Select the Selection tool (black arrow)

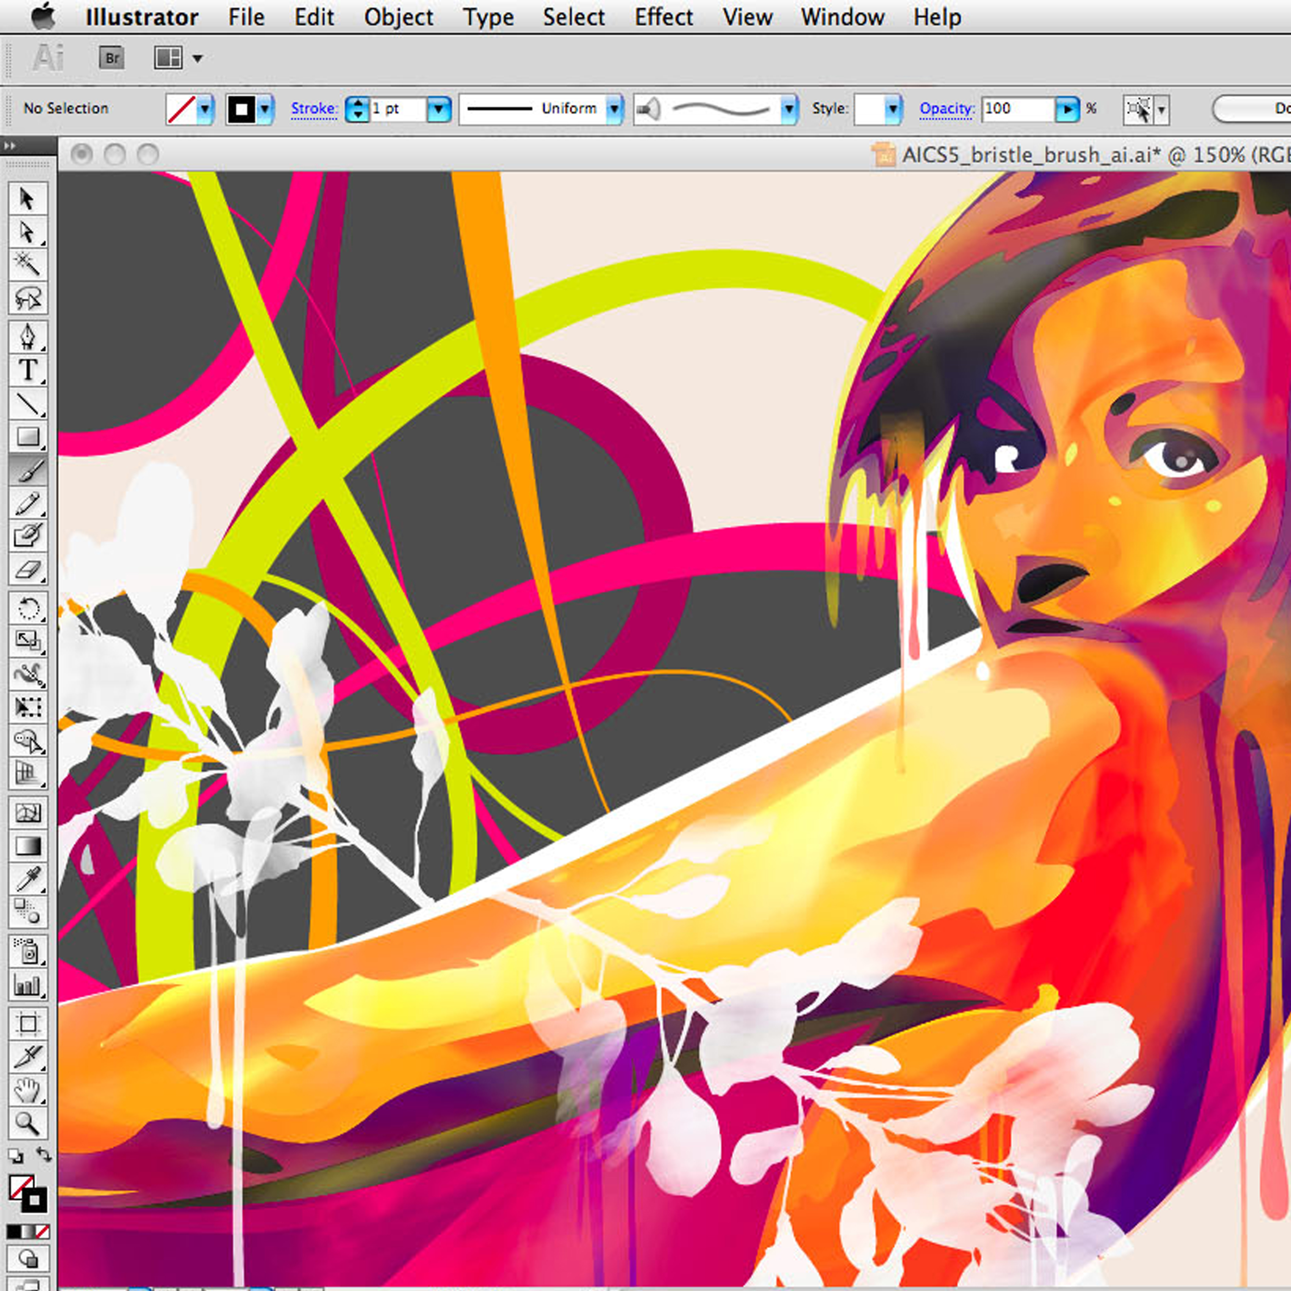pyautogui.click(x=28, y=199)
